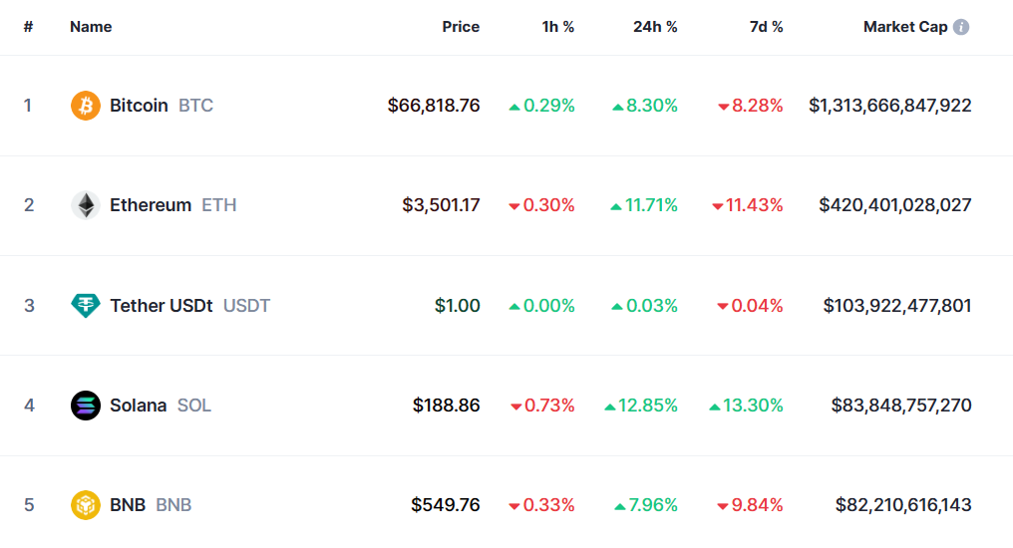The image size is (1013, 548).
Task: Sort by the # rank column header
Action: pyautogui.click(x=29, y=27)
